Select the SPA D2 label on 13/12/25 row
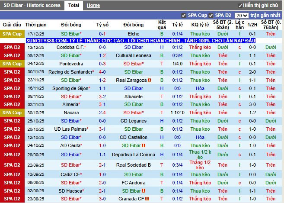The image size is (284, 203). pyautogui.click(x=12, y=47)
